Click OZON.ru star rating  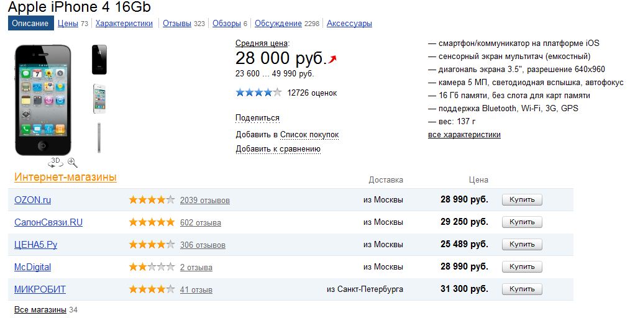click(152, 200)
